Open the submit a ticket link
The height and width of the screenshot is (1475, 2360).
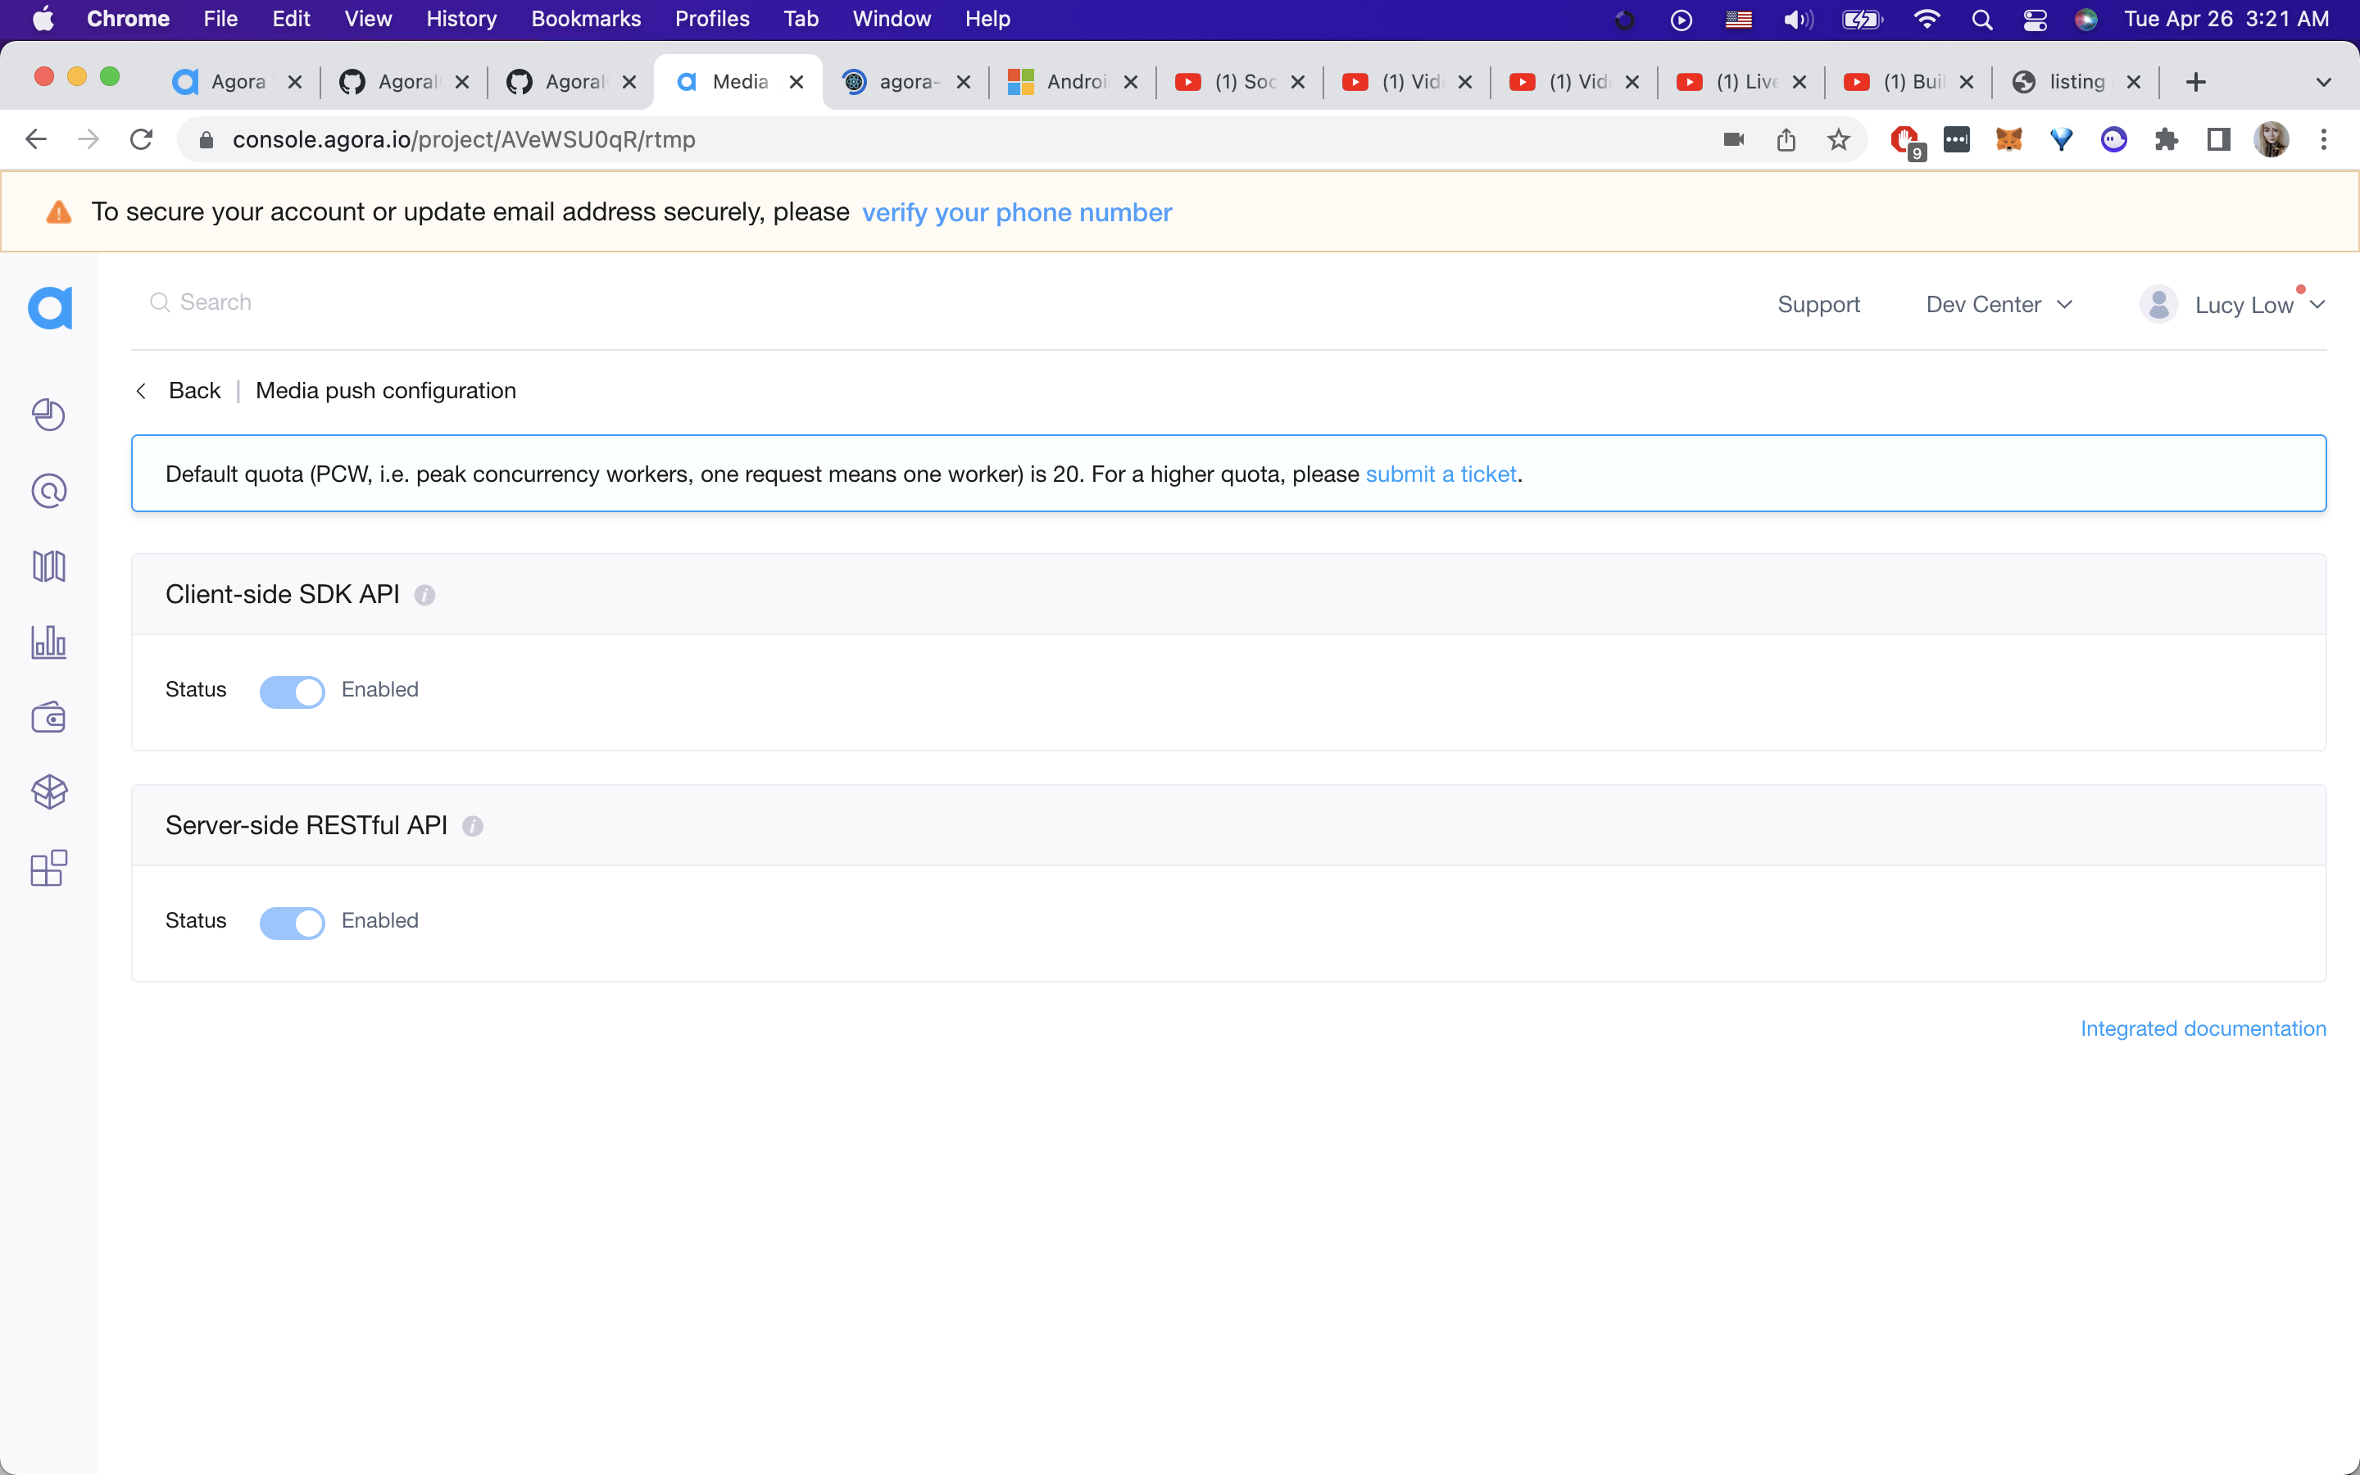coord(1440,474)
